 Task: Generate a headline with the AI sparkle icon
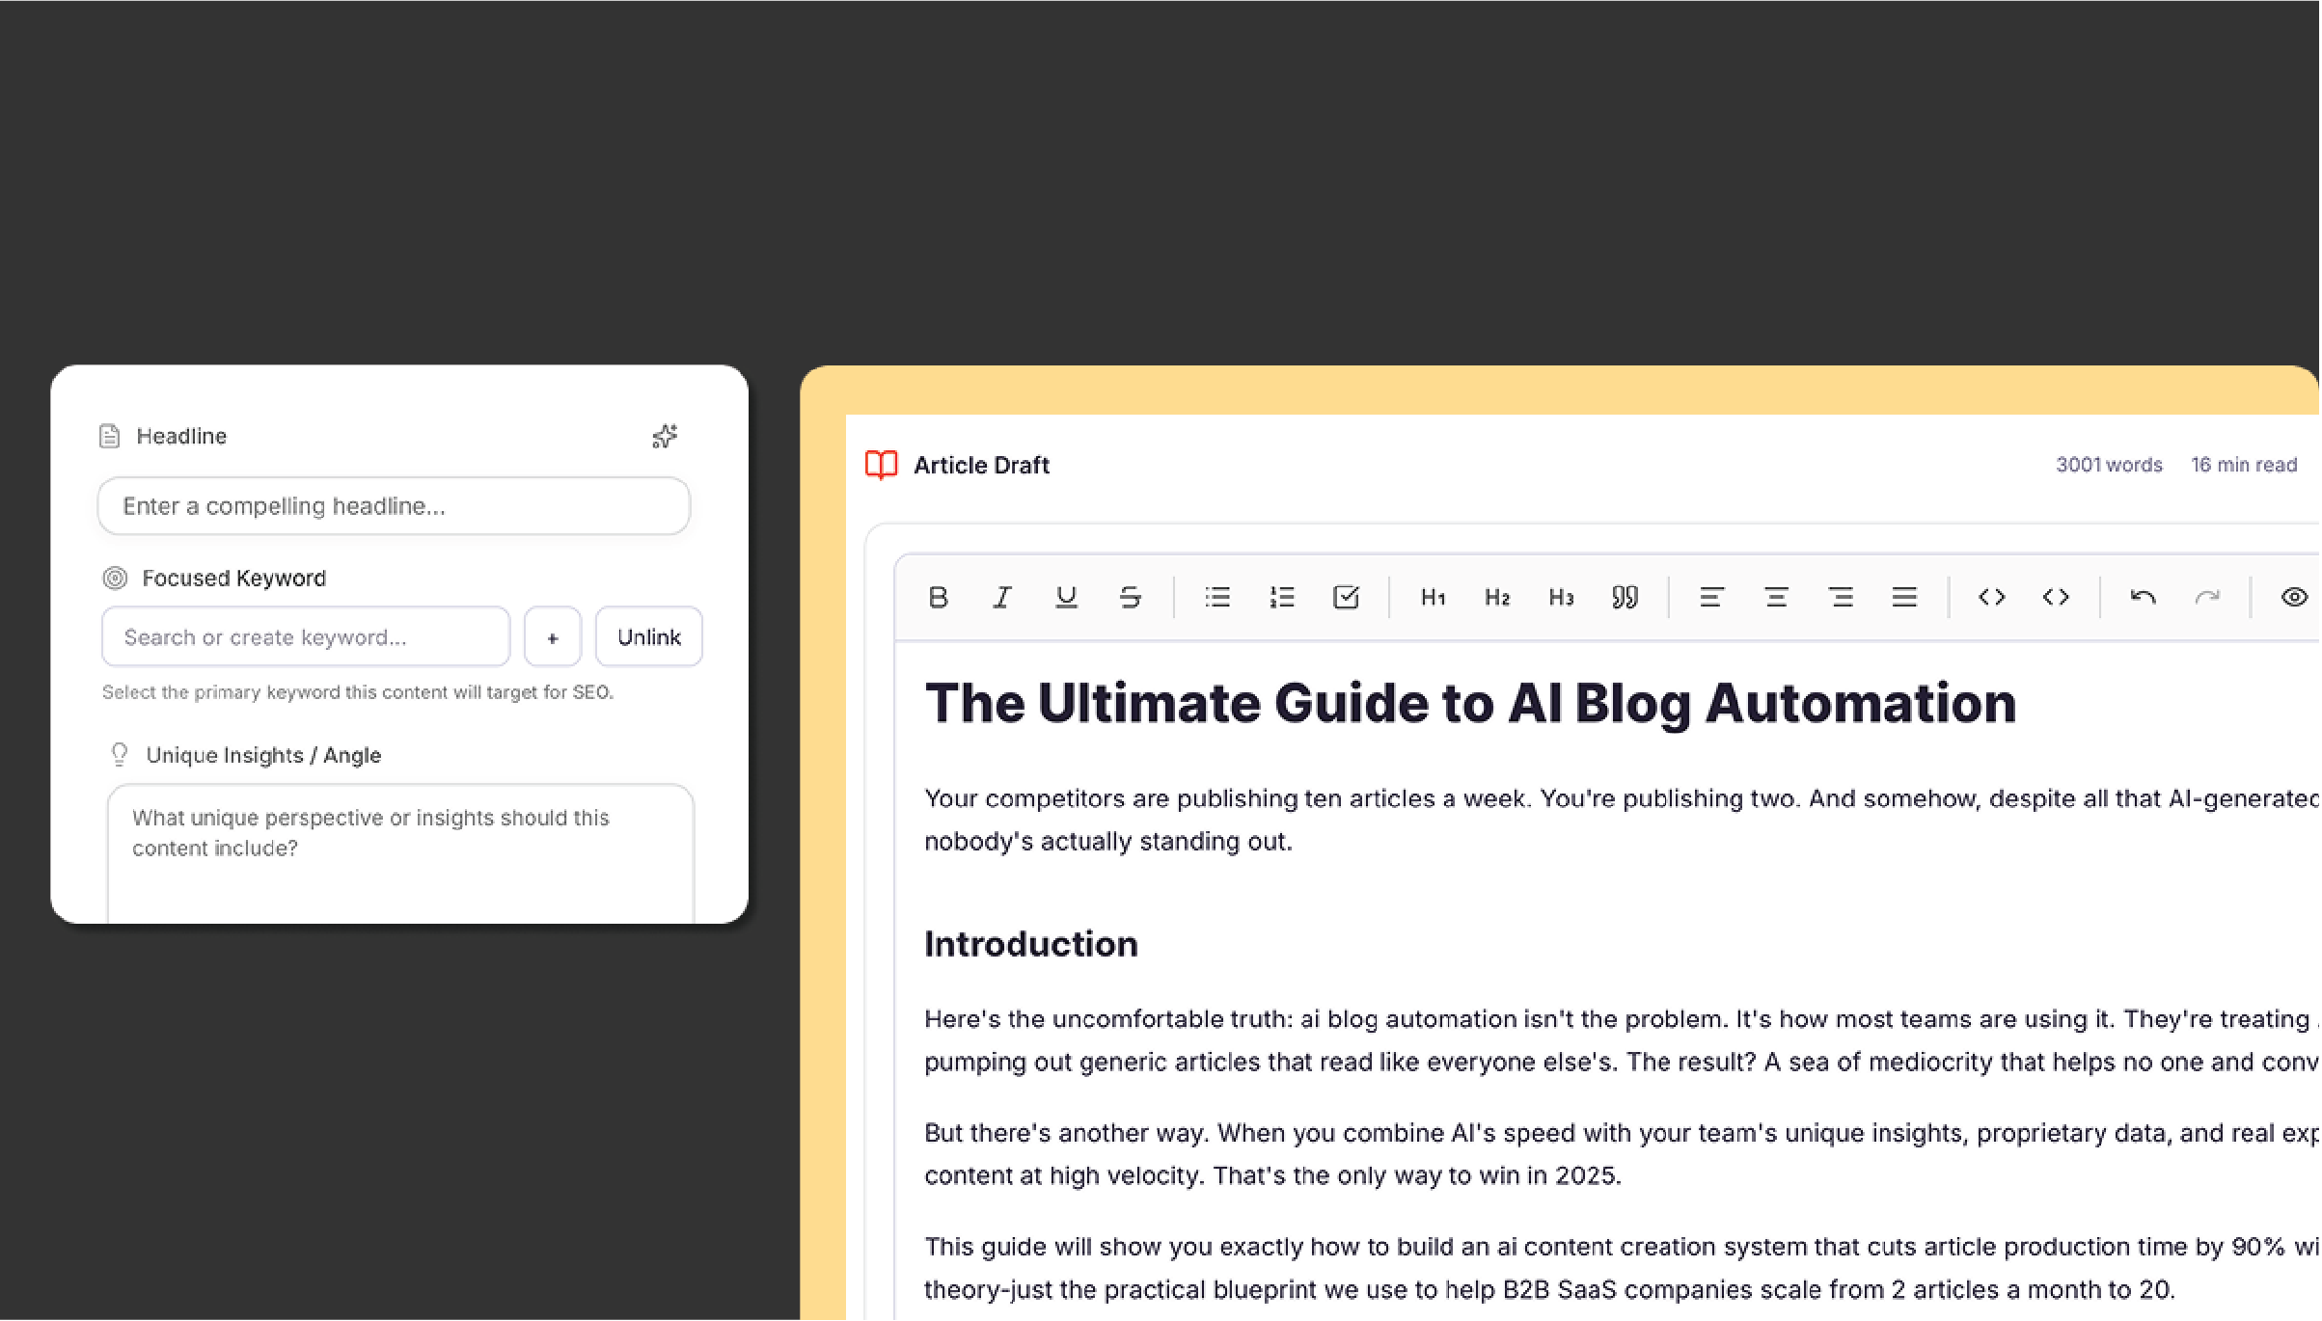[665, 437]
